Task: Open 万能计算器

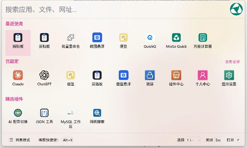Action: pos(203,41)
